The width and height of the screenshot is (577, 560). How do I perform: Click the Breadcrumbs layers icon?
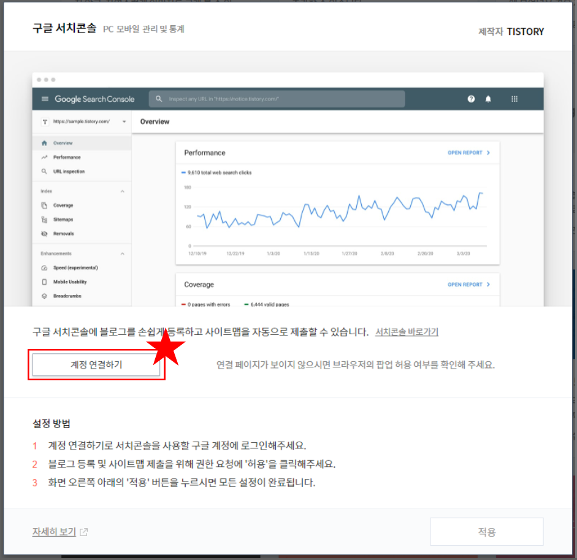click(x=45, y=296)
